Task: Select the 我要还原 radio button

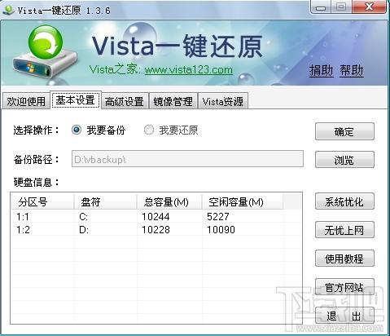Action: 149,130
